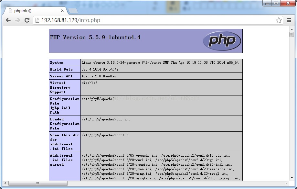This screenshot has height=189, width=297.
Task: Click the /etc/php5/apache2/conf.d value
Action: pyautogui.click(x=105, y=135)
